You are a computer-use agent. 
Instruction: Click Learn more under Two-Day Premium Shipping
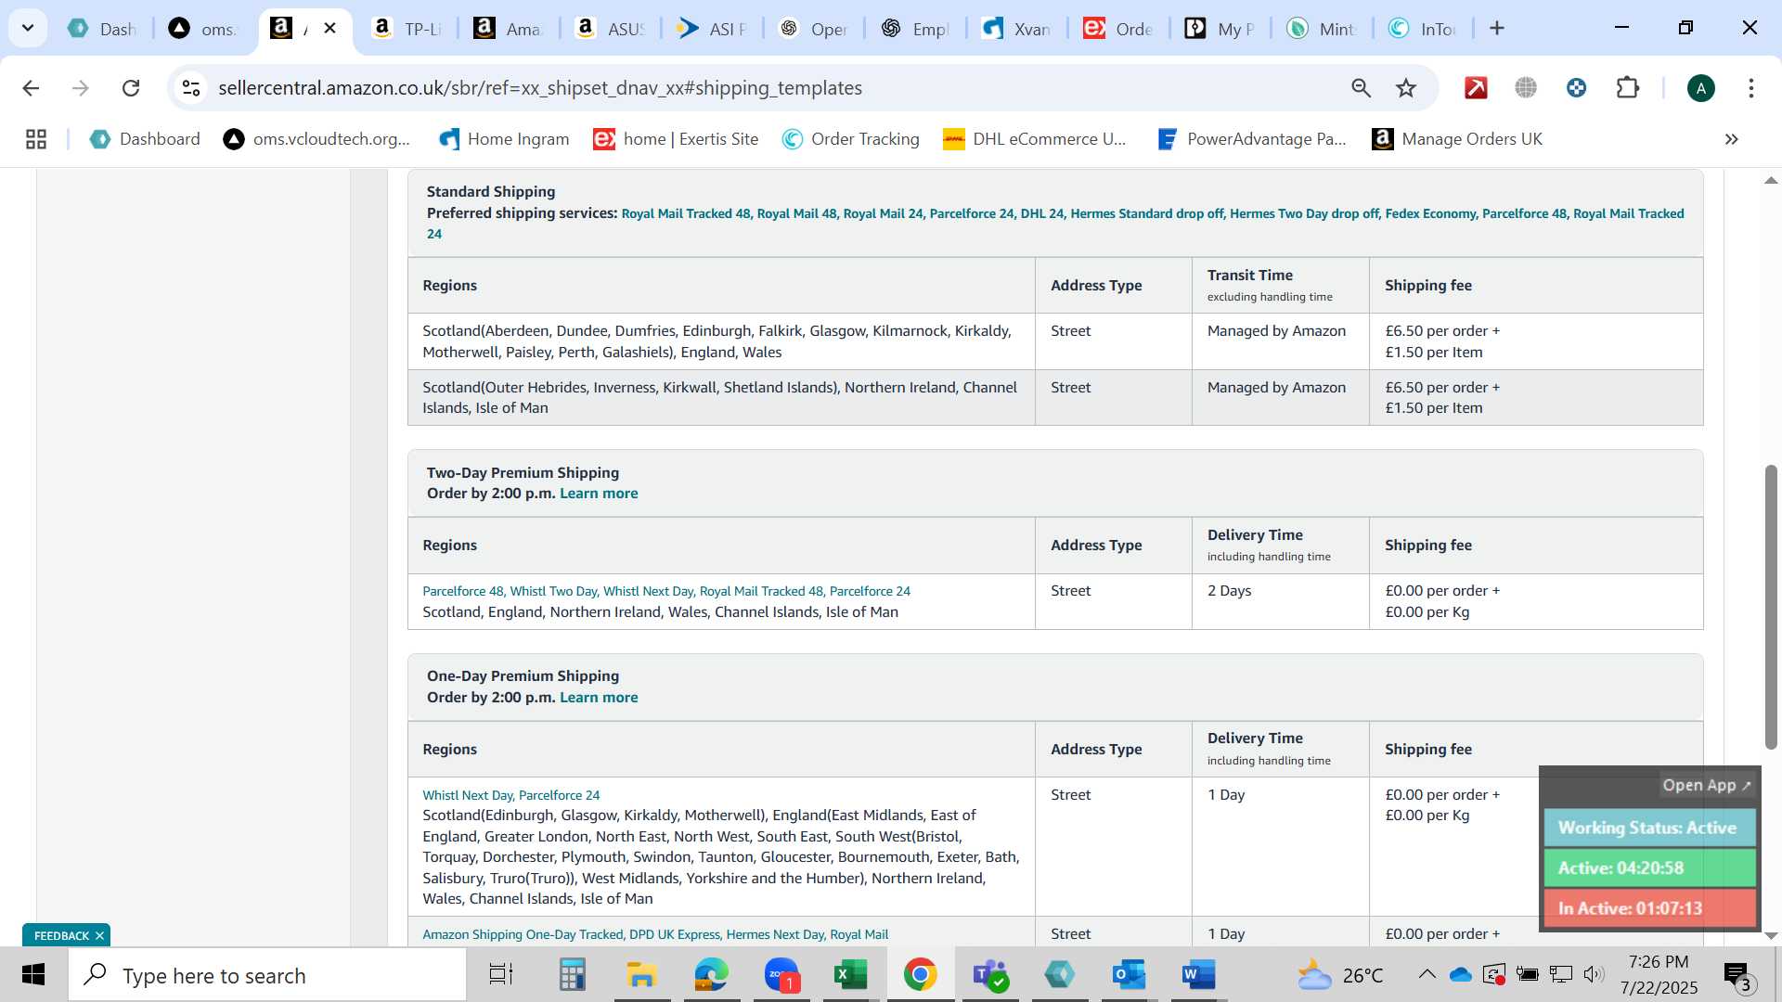[599, 494]
